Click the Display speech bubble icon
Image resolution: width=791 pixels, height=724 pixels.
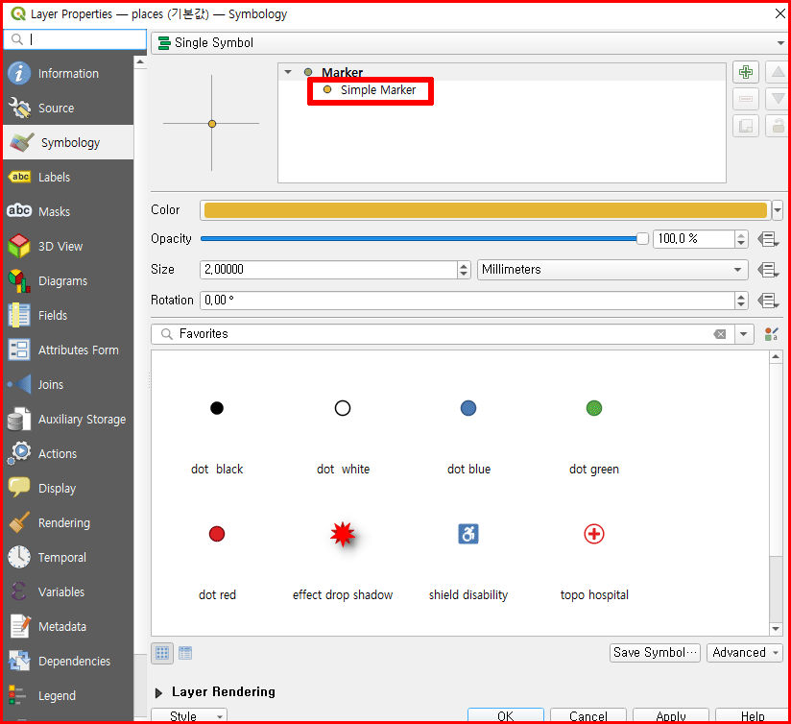19,488
